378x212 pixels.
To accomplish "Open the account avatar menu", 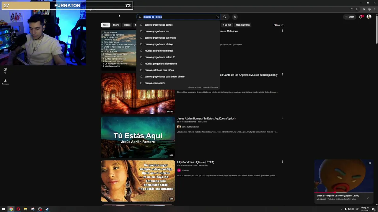I will 369,17.
